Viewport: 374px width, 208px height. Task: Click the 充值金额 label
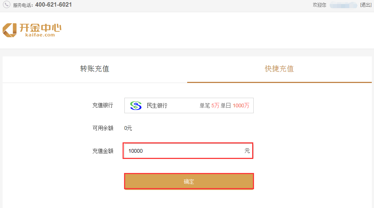click(x=103, y=151)
